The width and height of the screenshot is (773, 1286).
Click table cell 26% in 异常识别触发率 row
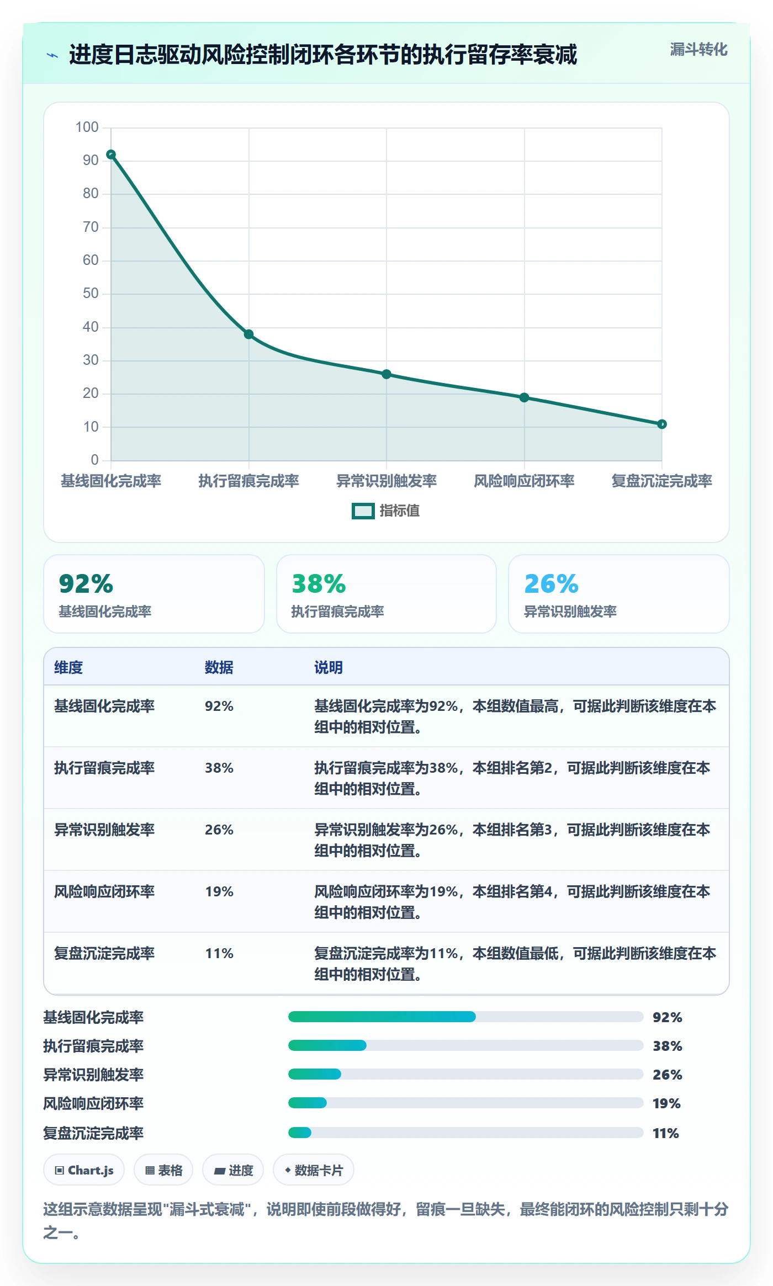tap(219, 830)
